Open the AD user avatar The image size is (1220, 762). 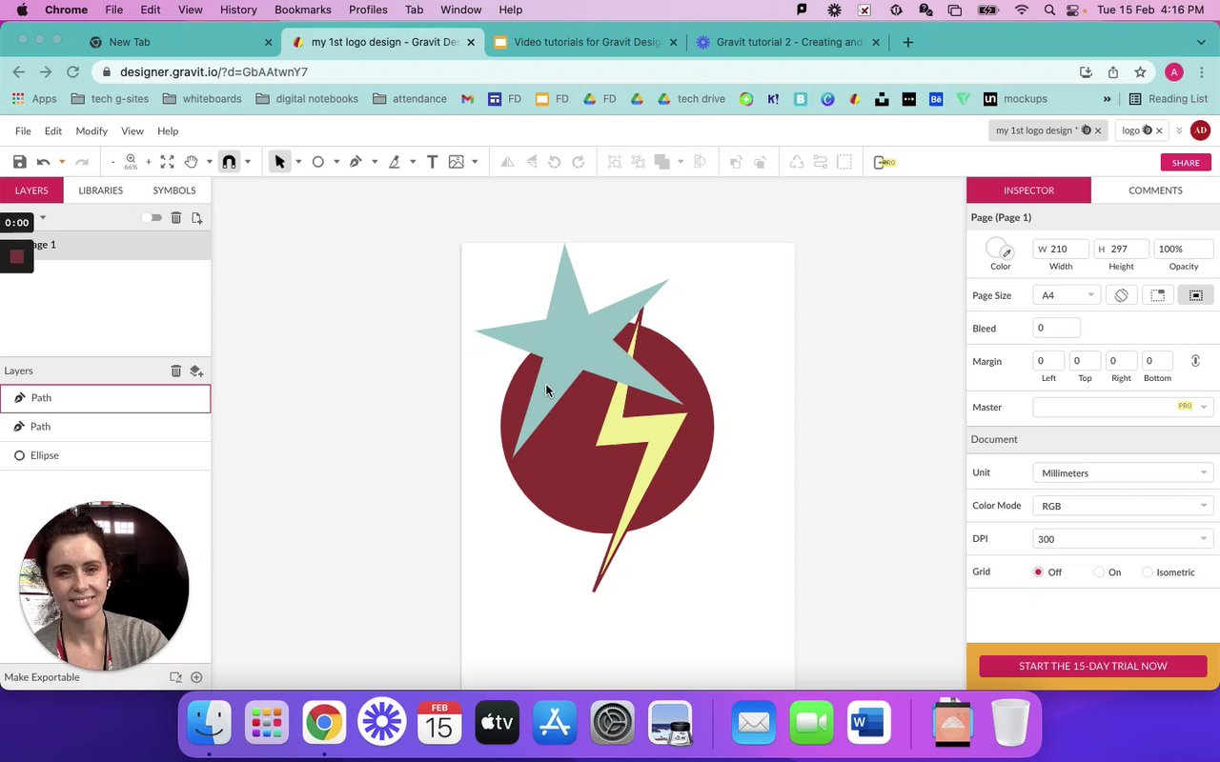1200,130
